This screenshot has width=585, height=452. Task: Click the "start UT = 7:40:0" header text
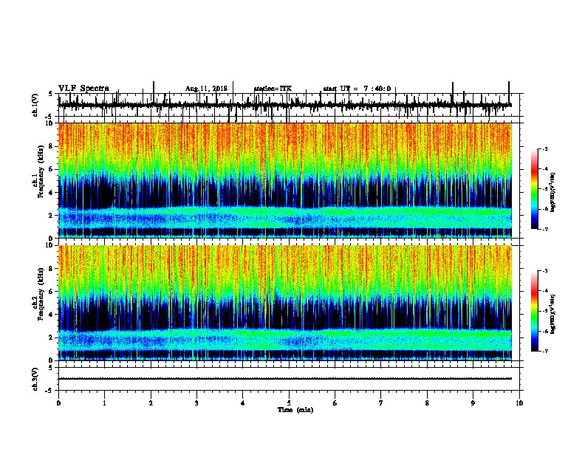coord(357,89)
